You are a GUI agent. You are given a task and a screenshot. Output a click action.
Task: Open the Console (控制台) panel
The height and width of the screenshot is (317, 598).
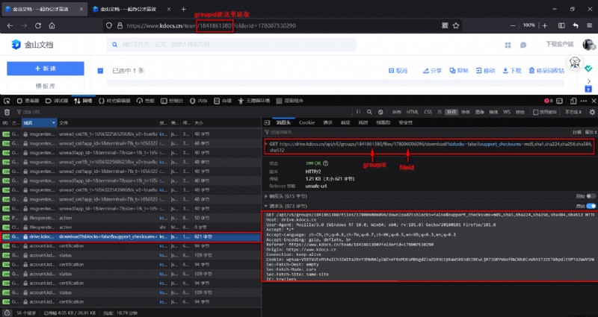tap(172, 101)
